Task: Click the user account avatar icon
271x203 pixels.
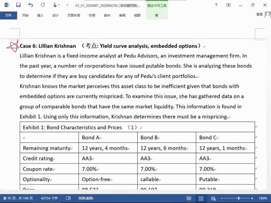Action: pyautogui.click(x=268, y=15)
